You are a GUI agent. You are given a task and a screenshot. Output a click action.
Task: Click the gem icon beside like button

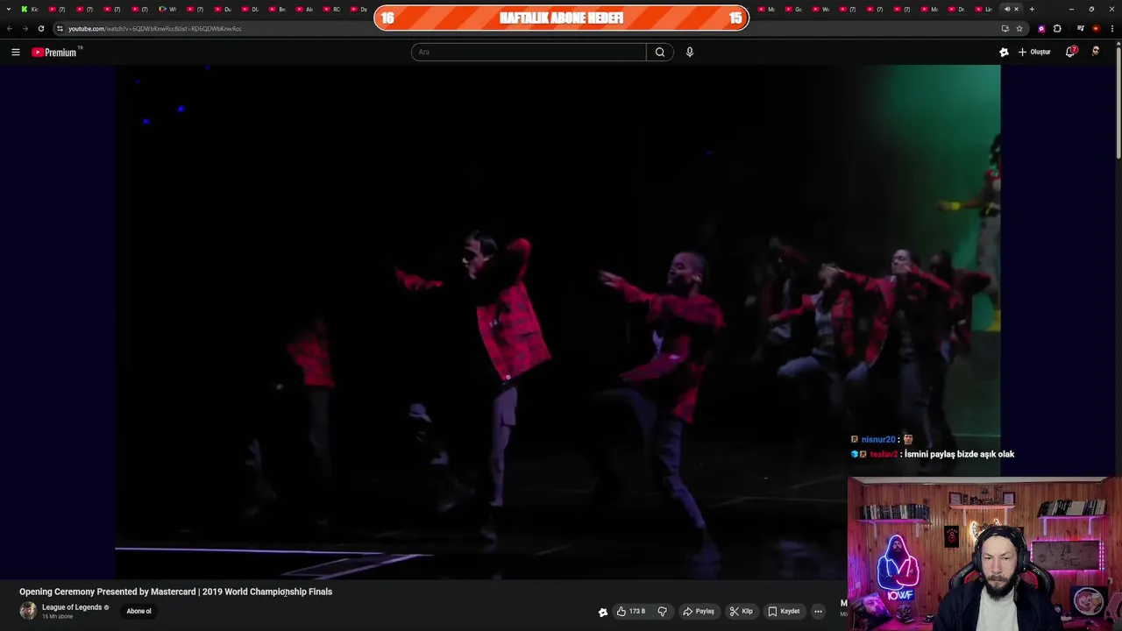coord(603,612)
